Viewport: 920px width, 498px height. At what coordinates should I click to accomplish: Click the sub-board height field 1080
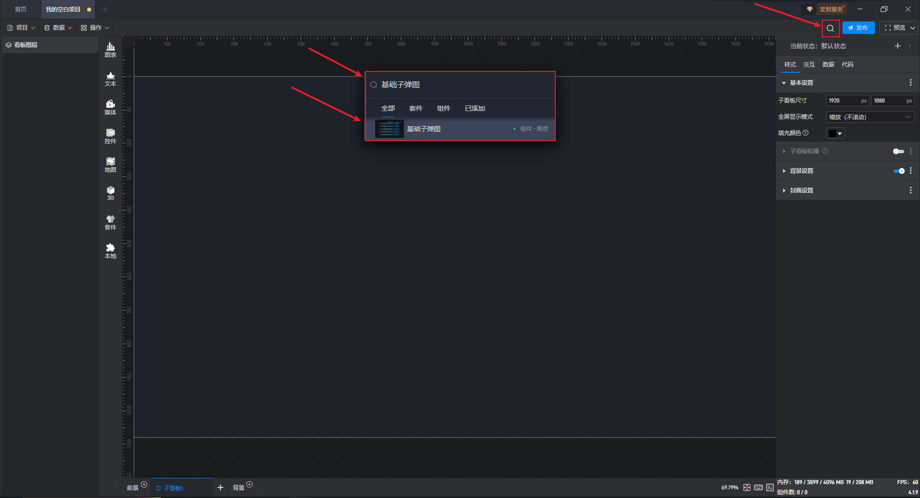coord(892,101)
